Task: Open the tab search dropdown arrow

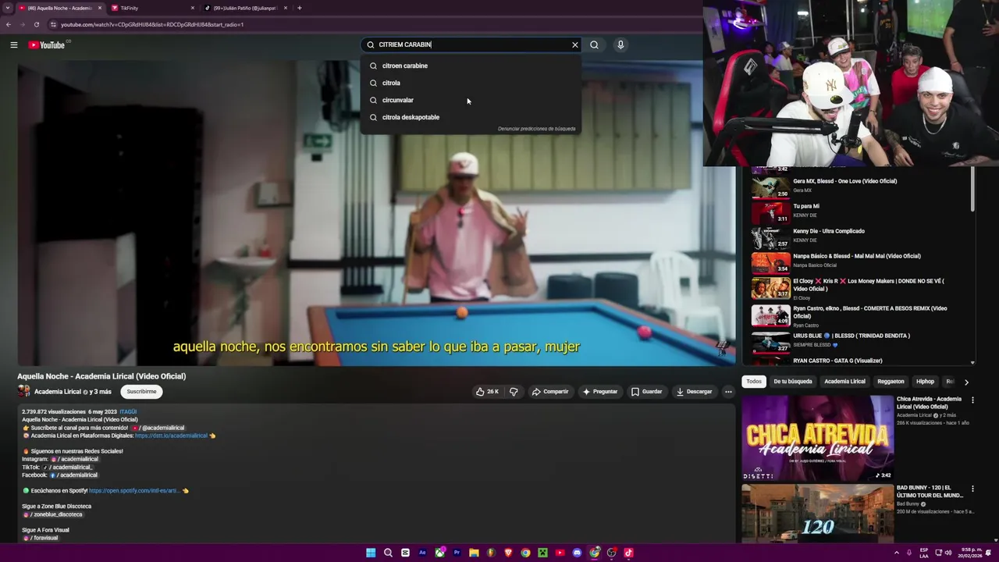Action: point(8,8)
